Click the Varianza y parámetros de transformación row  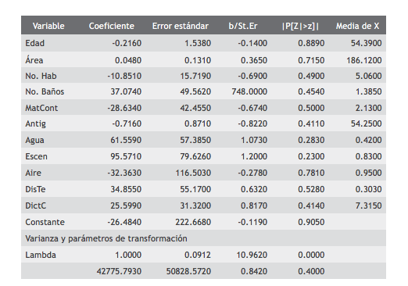click(203, 238)
